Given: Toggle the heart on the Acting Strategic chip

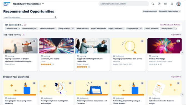Looking at the screenshot, I should click(x=73, y=29).
